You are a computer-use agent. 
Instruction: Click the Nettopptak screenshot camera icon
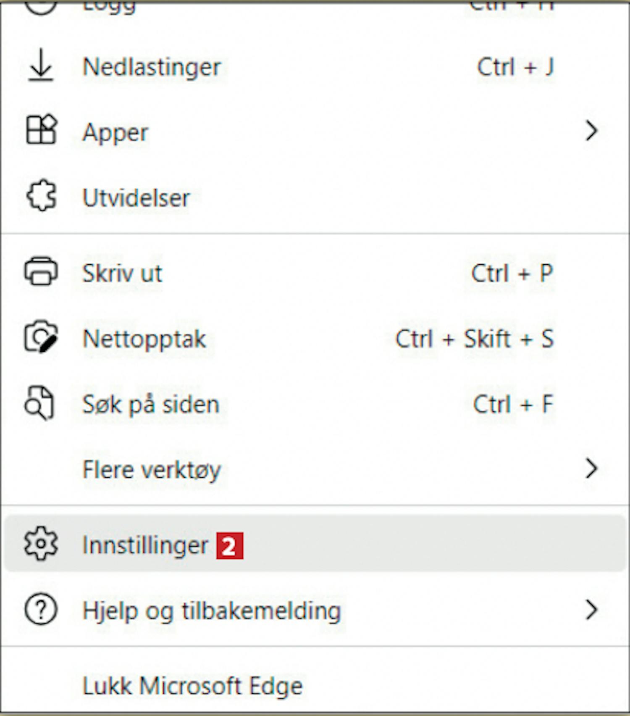click(x=41, y=337)
